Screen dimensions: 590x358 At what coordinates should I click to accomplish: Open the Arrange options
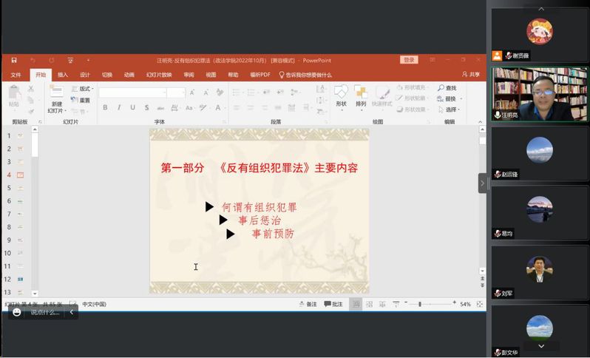click(x=361, y=95)
